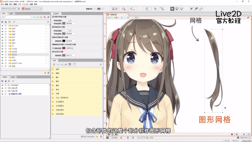Select the Deform Brush tool
The width and height of the screenshot is (252, 142).
[x=191, y=9]
